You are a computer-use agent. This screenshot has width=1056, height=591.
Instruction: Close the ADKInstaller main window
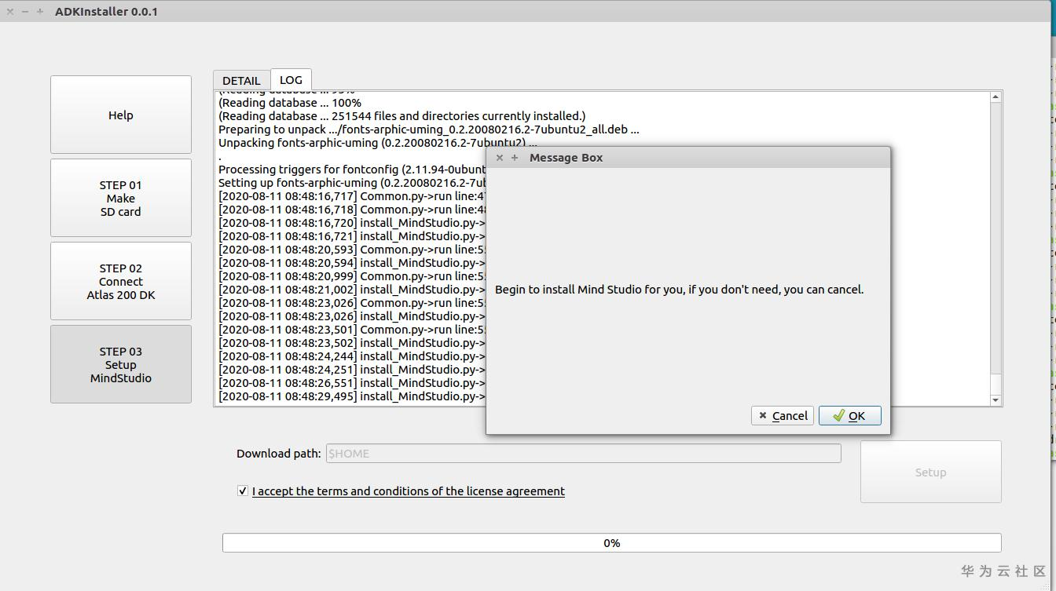[10, 12]
